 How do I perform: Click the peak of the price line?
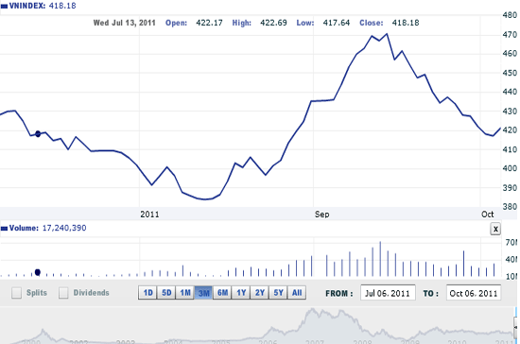click(387, 34)
